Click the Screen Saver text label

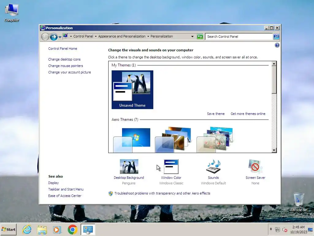tap(255, 178)
